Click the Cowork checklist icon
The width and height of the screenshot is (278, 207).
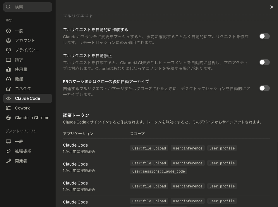tap(8, 108)
